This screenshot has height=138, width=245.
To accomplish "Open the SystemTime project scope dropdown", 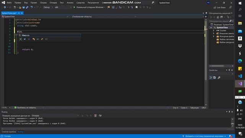I will pyautogui.click(x=35, y=16).
